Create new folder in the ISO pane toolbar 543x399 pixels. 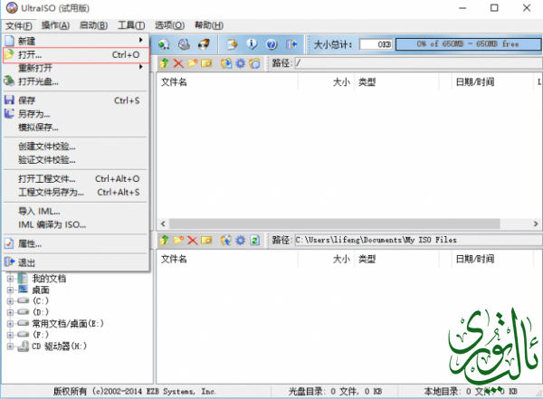[x=193, y=63]
